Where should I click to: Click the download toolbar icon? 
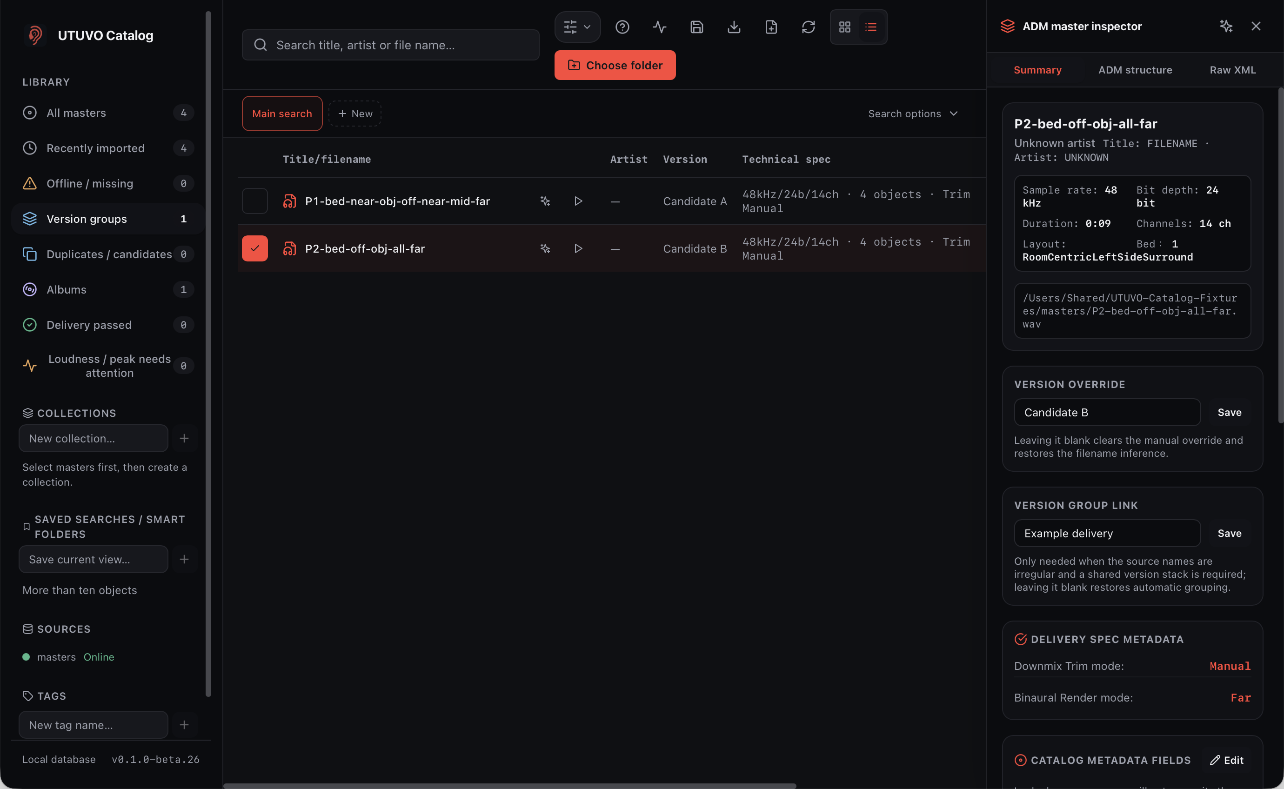734,27
